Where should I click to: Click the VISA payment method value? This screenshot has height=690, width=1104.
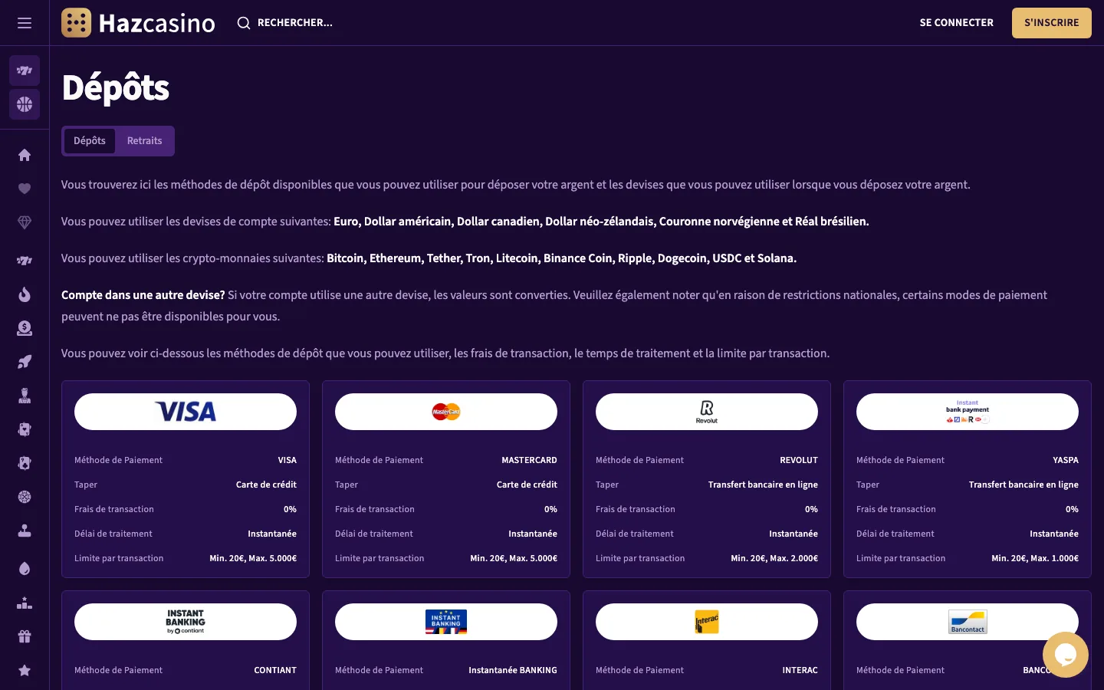coord(287,460)
